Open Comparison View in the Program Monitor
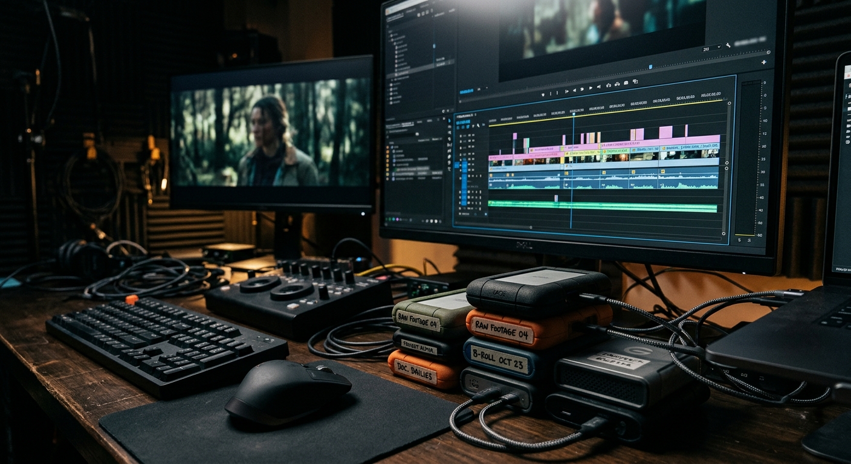 635,82
